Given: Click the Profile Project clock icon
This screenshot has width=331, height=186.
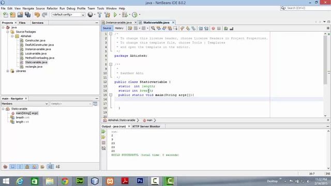Looking at the screenshot, I should pos(134,14).
